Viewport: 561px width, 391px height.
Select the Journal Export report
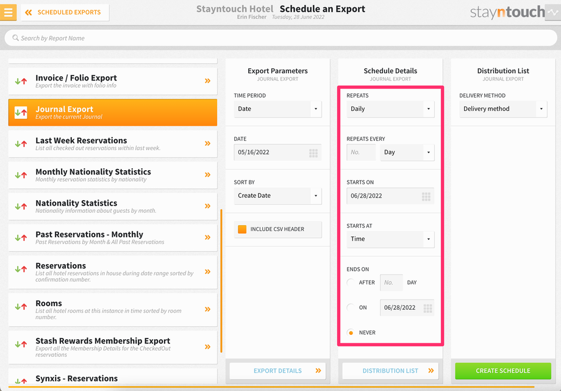point(113,112)
